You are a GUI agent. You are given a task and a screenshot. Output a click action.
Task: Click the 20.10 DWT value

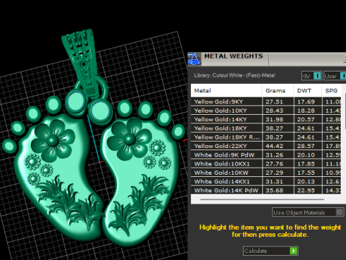click(306, 155)
